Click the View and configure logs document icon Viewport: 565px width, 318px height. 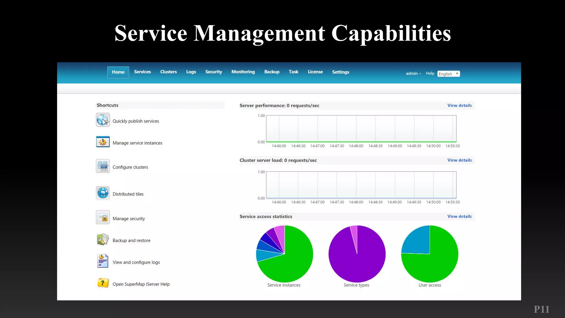(103, 261)
